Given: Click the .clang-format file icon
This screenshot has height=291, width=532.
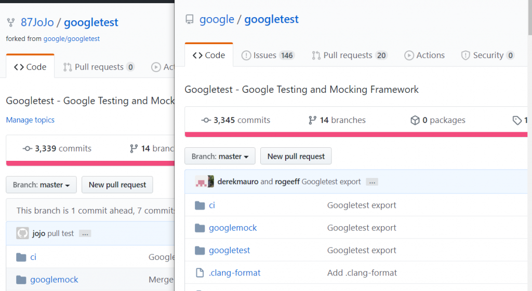Looking at the screenshot, I should 199,273.
